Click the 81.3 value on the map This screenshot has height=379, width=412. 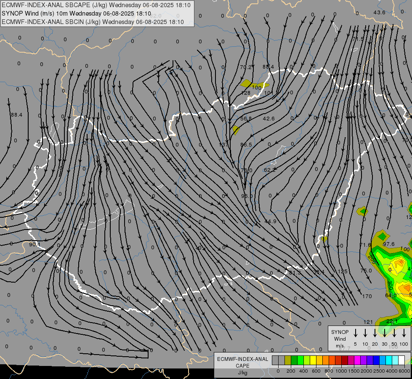[295, 273]
